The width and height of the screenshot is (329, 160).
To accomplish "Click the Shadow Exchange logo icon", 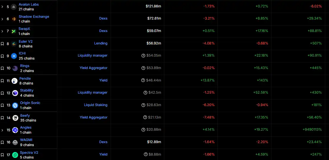I will pyautogui.click(x=14, y=19).
